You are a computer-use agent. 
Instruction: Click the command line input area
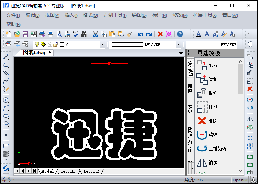(90, 180)
